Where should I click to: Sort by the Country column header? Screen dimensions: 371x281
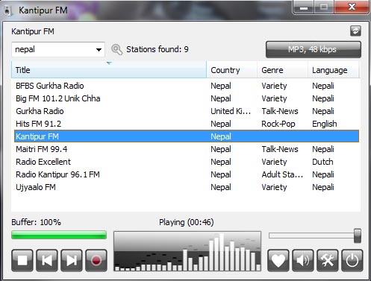pyautogui.click(x=232, y=70)
